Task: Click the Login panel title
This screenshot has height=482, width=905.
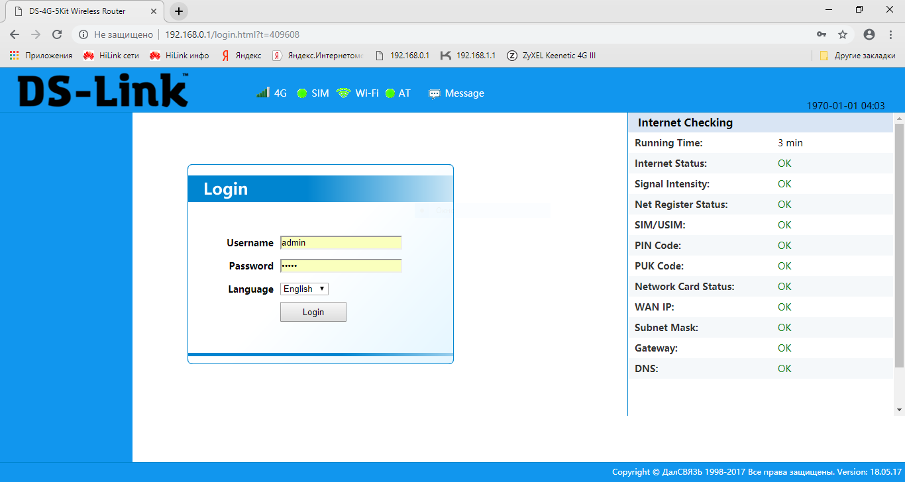Action: point(226,189)
